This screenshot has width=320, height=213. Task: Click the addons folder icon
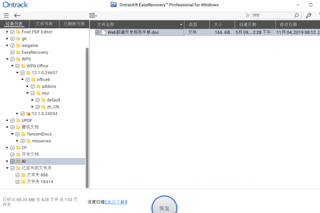click(39, 86)
